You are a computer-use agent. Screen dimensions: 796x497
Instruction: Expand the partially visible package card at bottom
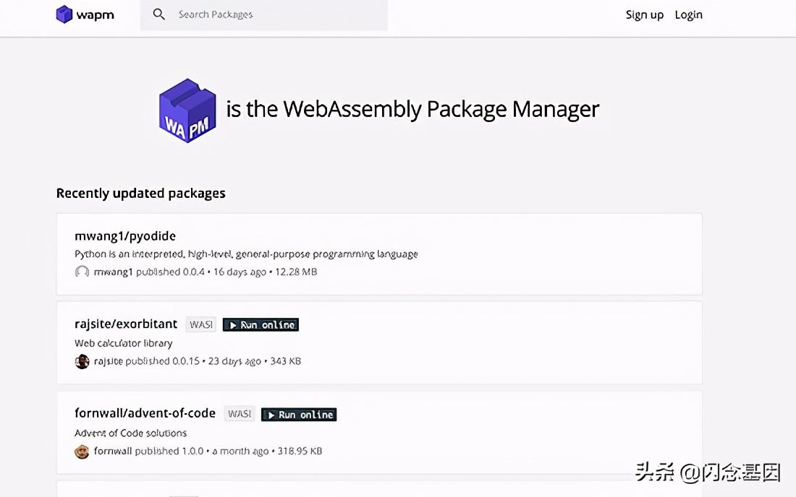point(379,490)
